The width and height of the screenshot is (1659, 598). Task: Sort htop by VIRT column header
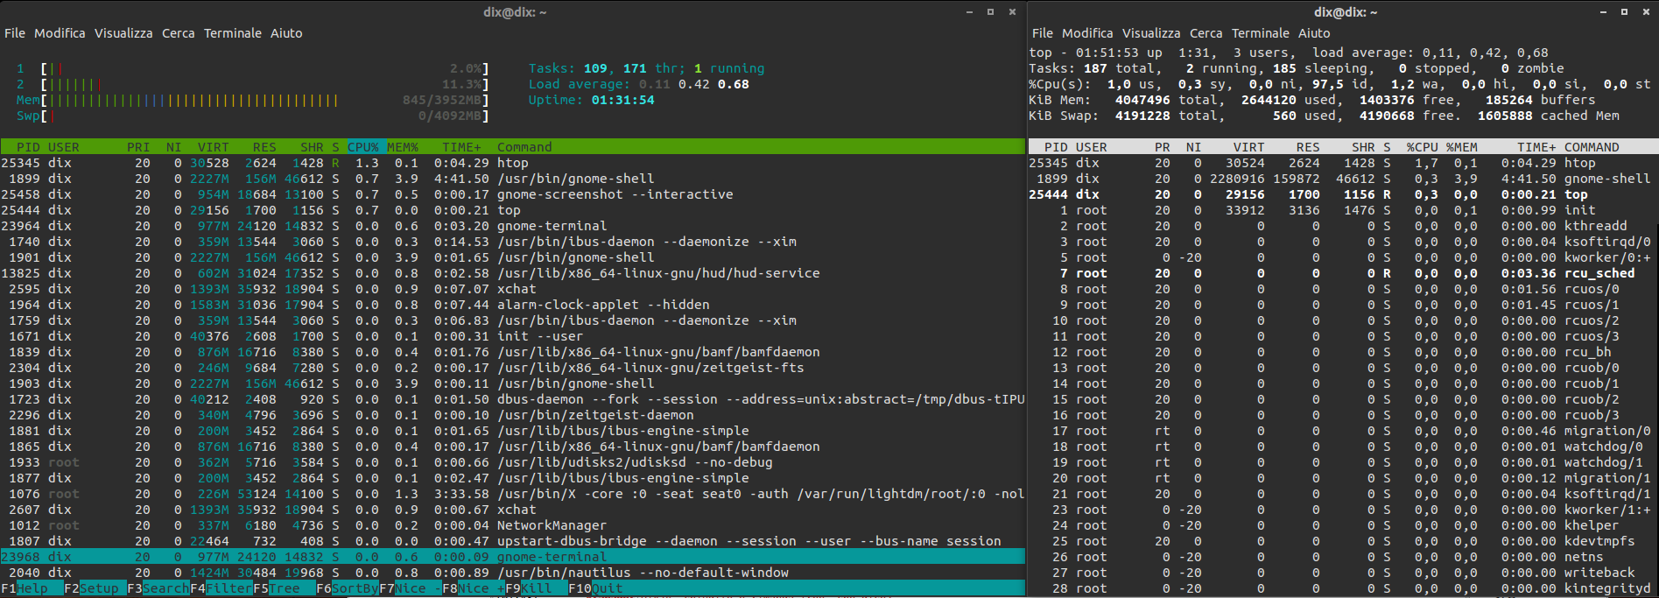214,147
